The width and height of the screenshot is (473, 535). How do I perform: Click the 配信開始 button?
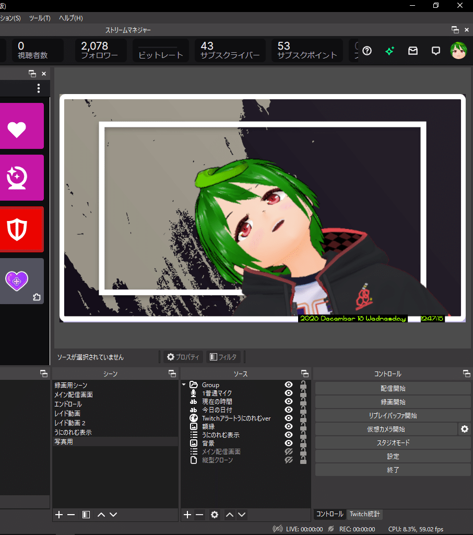tap(393, 388)
